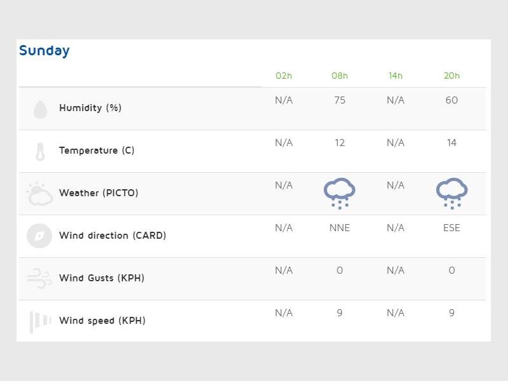Click the humidity droplet icon
The width and height of the screenshot is (508, 381).
click(40, 109)
